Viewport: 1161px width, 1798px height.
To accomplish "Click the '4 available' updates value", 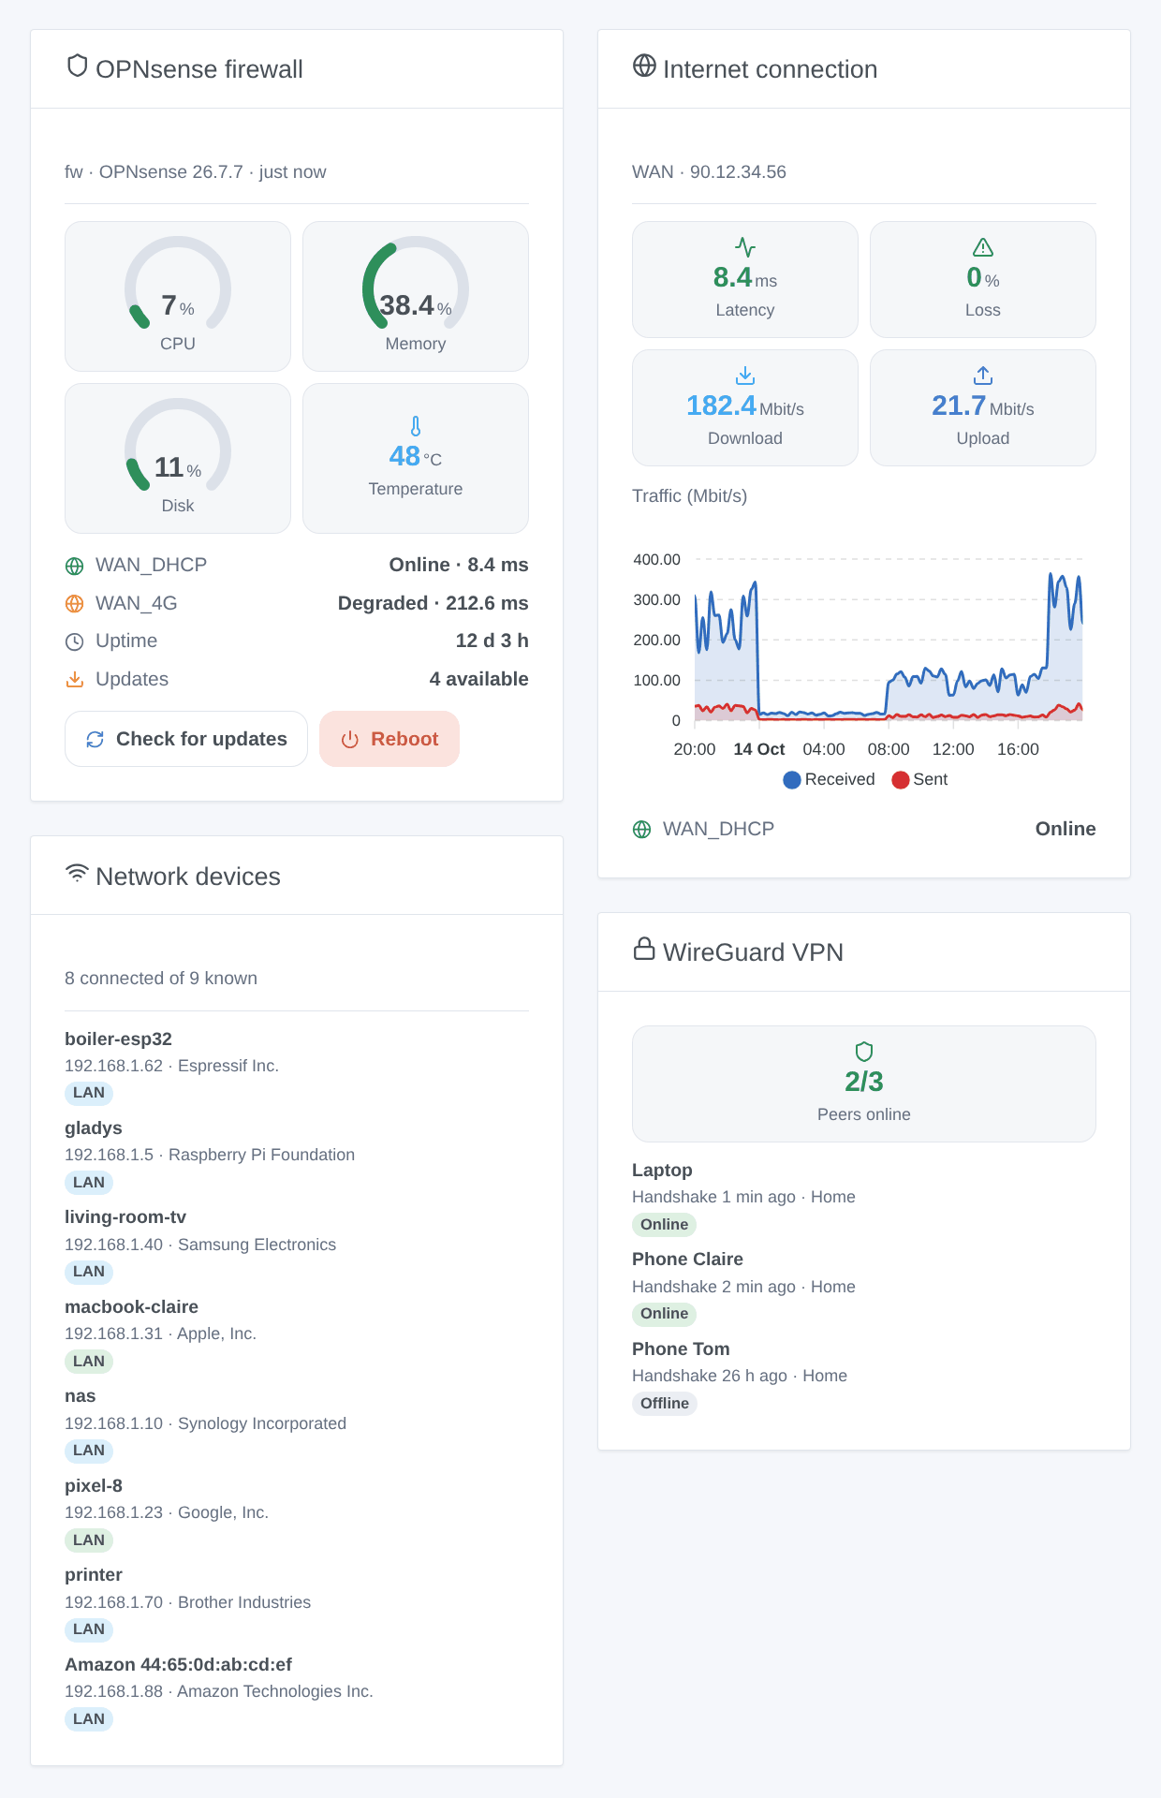I will pos(479,679).
